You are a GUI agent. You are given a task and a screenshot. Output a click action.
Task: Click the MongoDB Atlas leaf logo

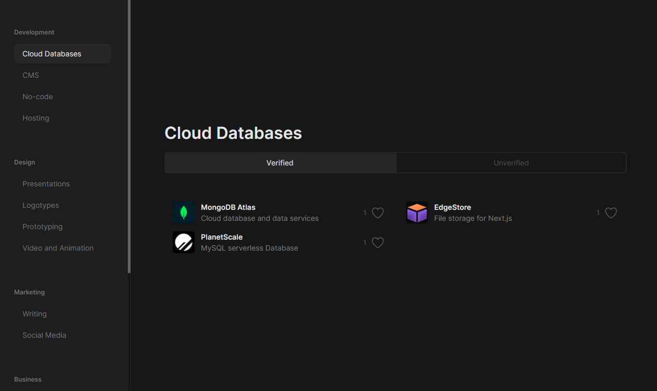tap(184, 212)
